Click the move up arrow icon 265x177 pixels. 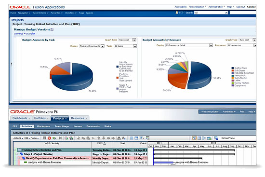click(x=99, y=138)
